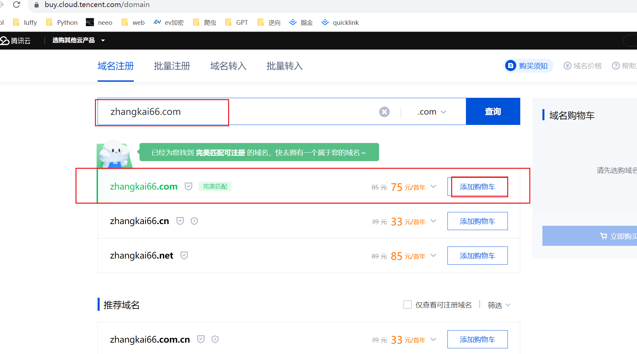Image resolution: width=637 pixels, height=354 pixels.
Task: Click the cloud mascot image
Action: [x=115, y=154]
